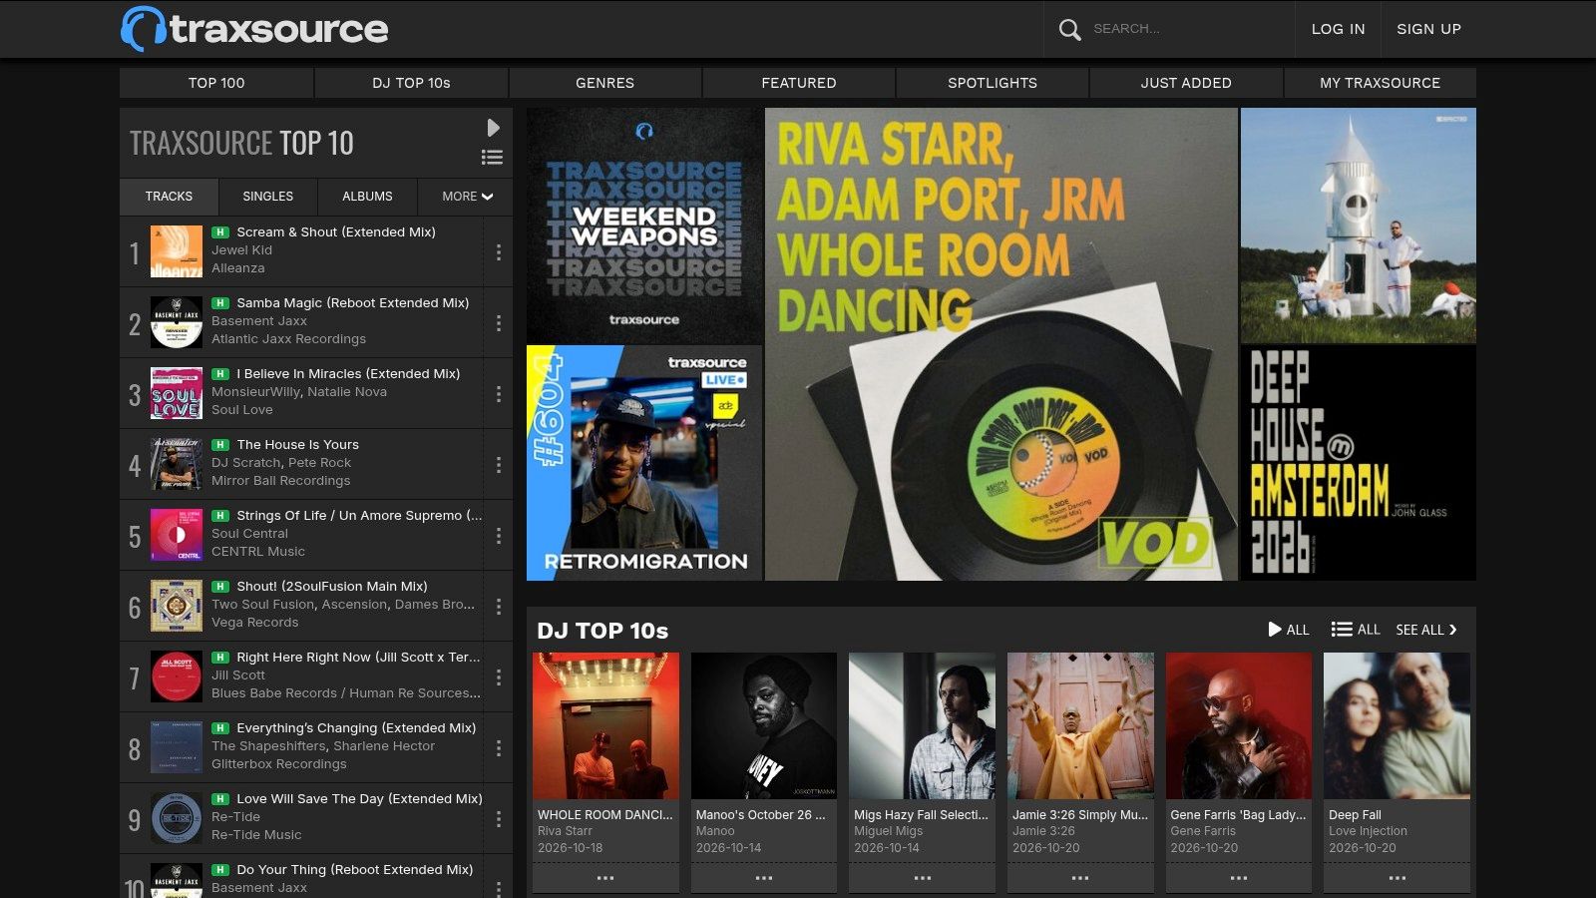This screenshot has height=898, width=1596.
Task: Click the LOG IN button
Action: (x=1338, y=29)
